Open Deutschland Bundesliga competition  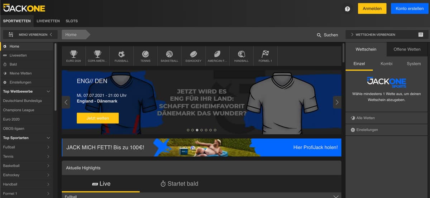coord(27,101)
